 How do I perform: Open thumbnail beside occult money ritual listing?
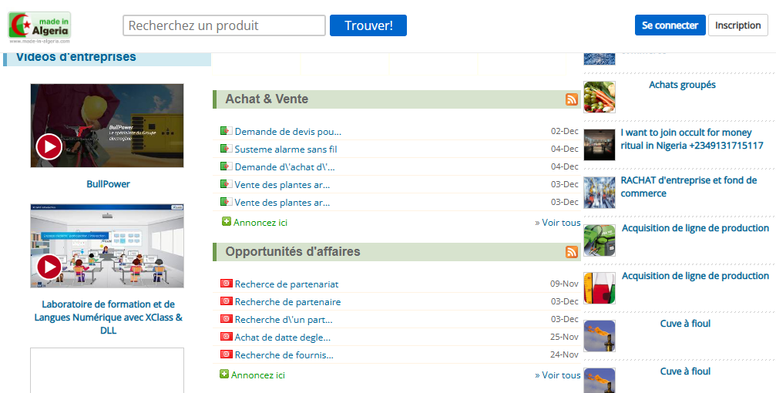[x=600, y=145]
